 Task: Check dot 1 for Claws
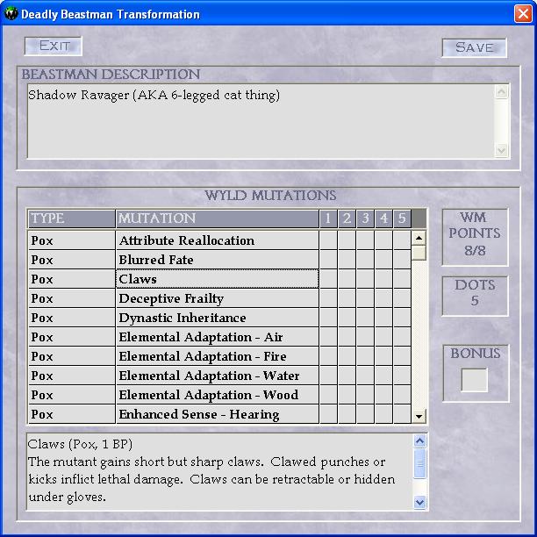(x=328, y=279)
